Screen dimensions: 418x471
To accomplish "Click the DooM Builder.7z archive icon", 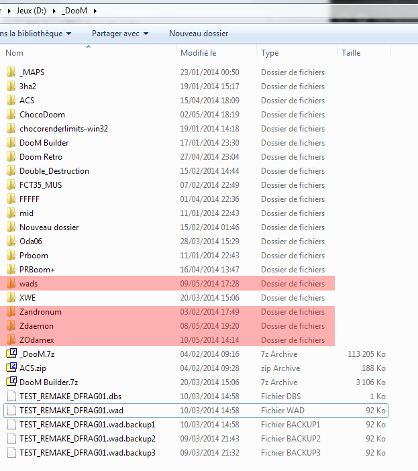I will click(11, 381).
